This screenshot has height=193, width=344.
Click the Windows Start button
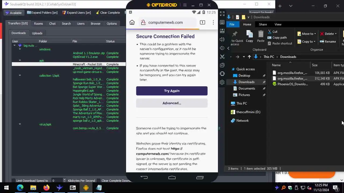tap(6, 188)
